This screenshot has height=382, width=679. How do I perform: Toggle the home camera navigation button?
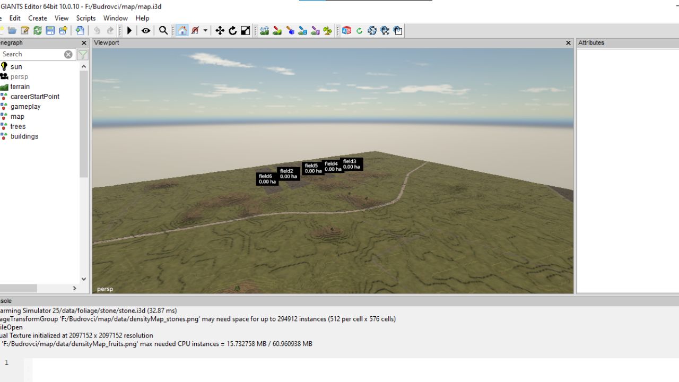(x=182, y=31)
